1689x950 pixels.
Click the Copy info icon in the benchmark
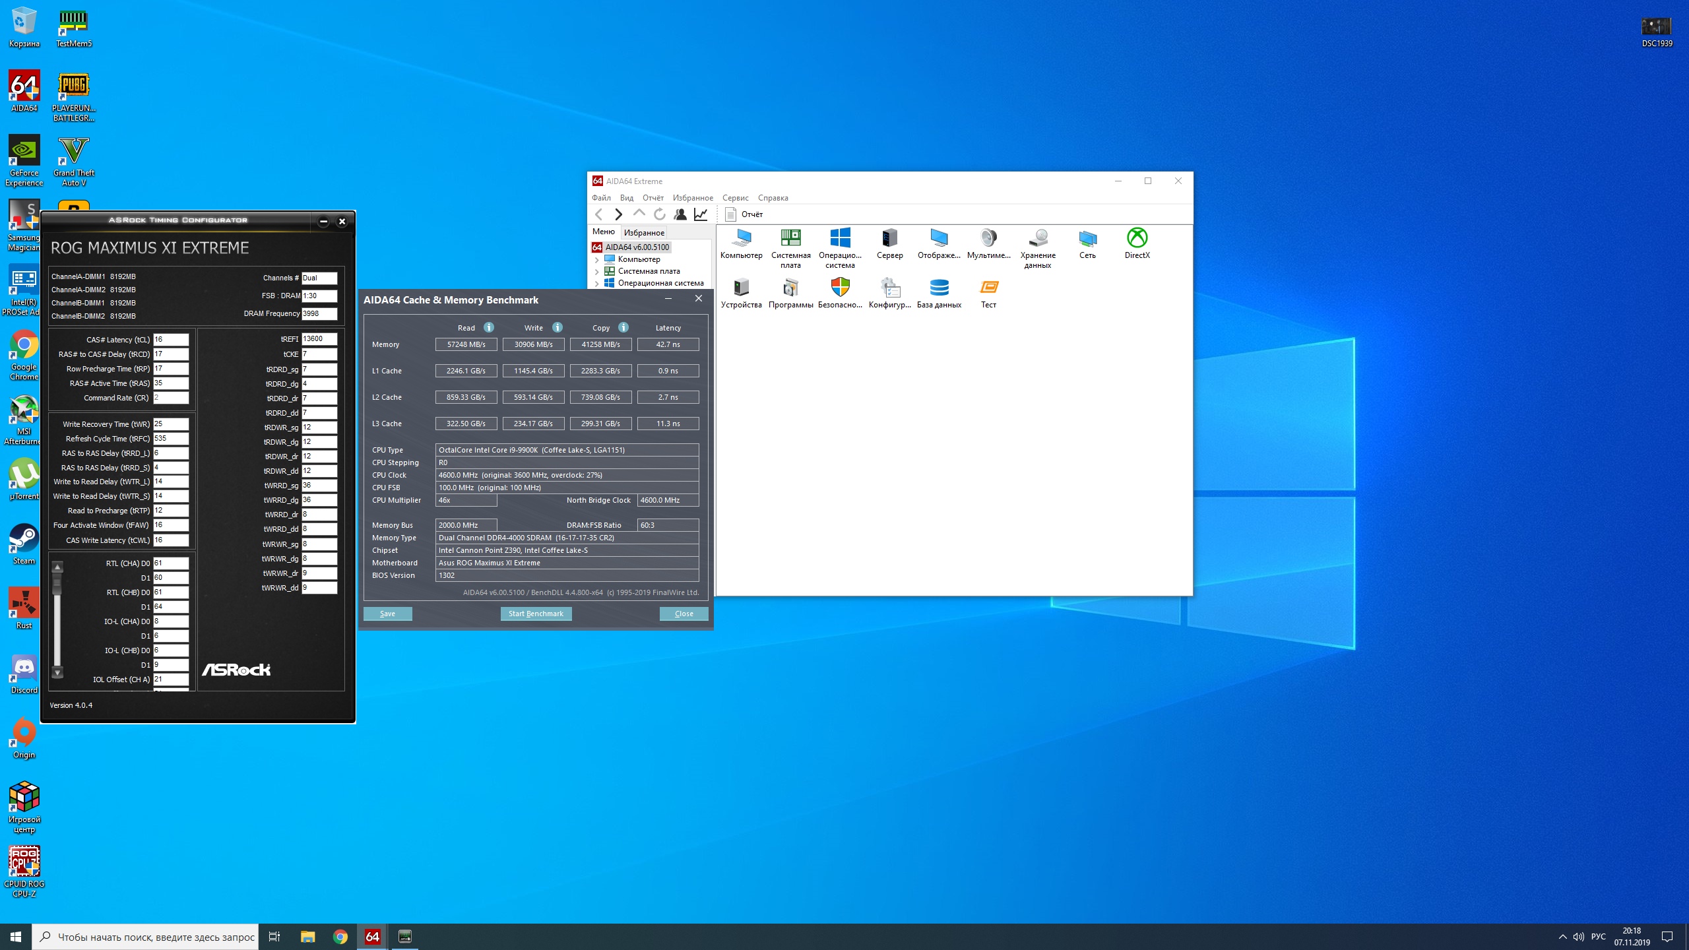click(x=623, y=327)
